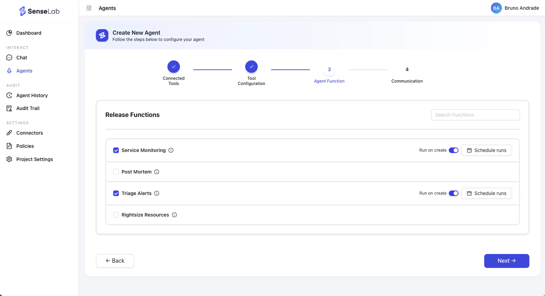Click the Triage Alerts label

pos(137,193)
